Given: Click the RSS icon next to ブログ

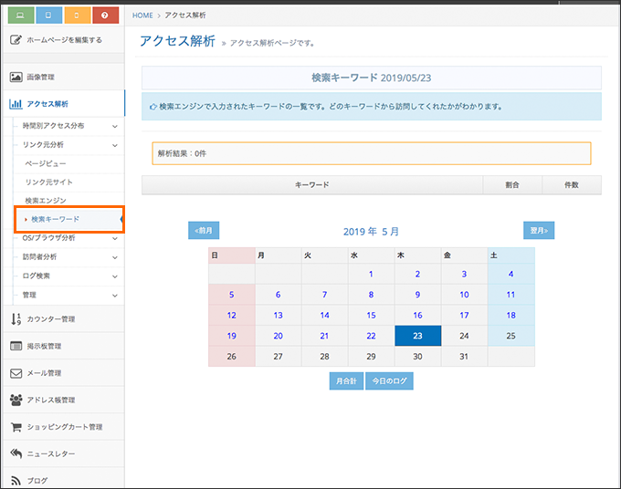Looking at the screenshot, I should coord(16,480).
